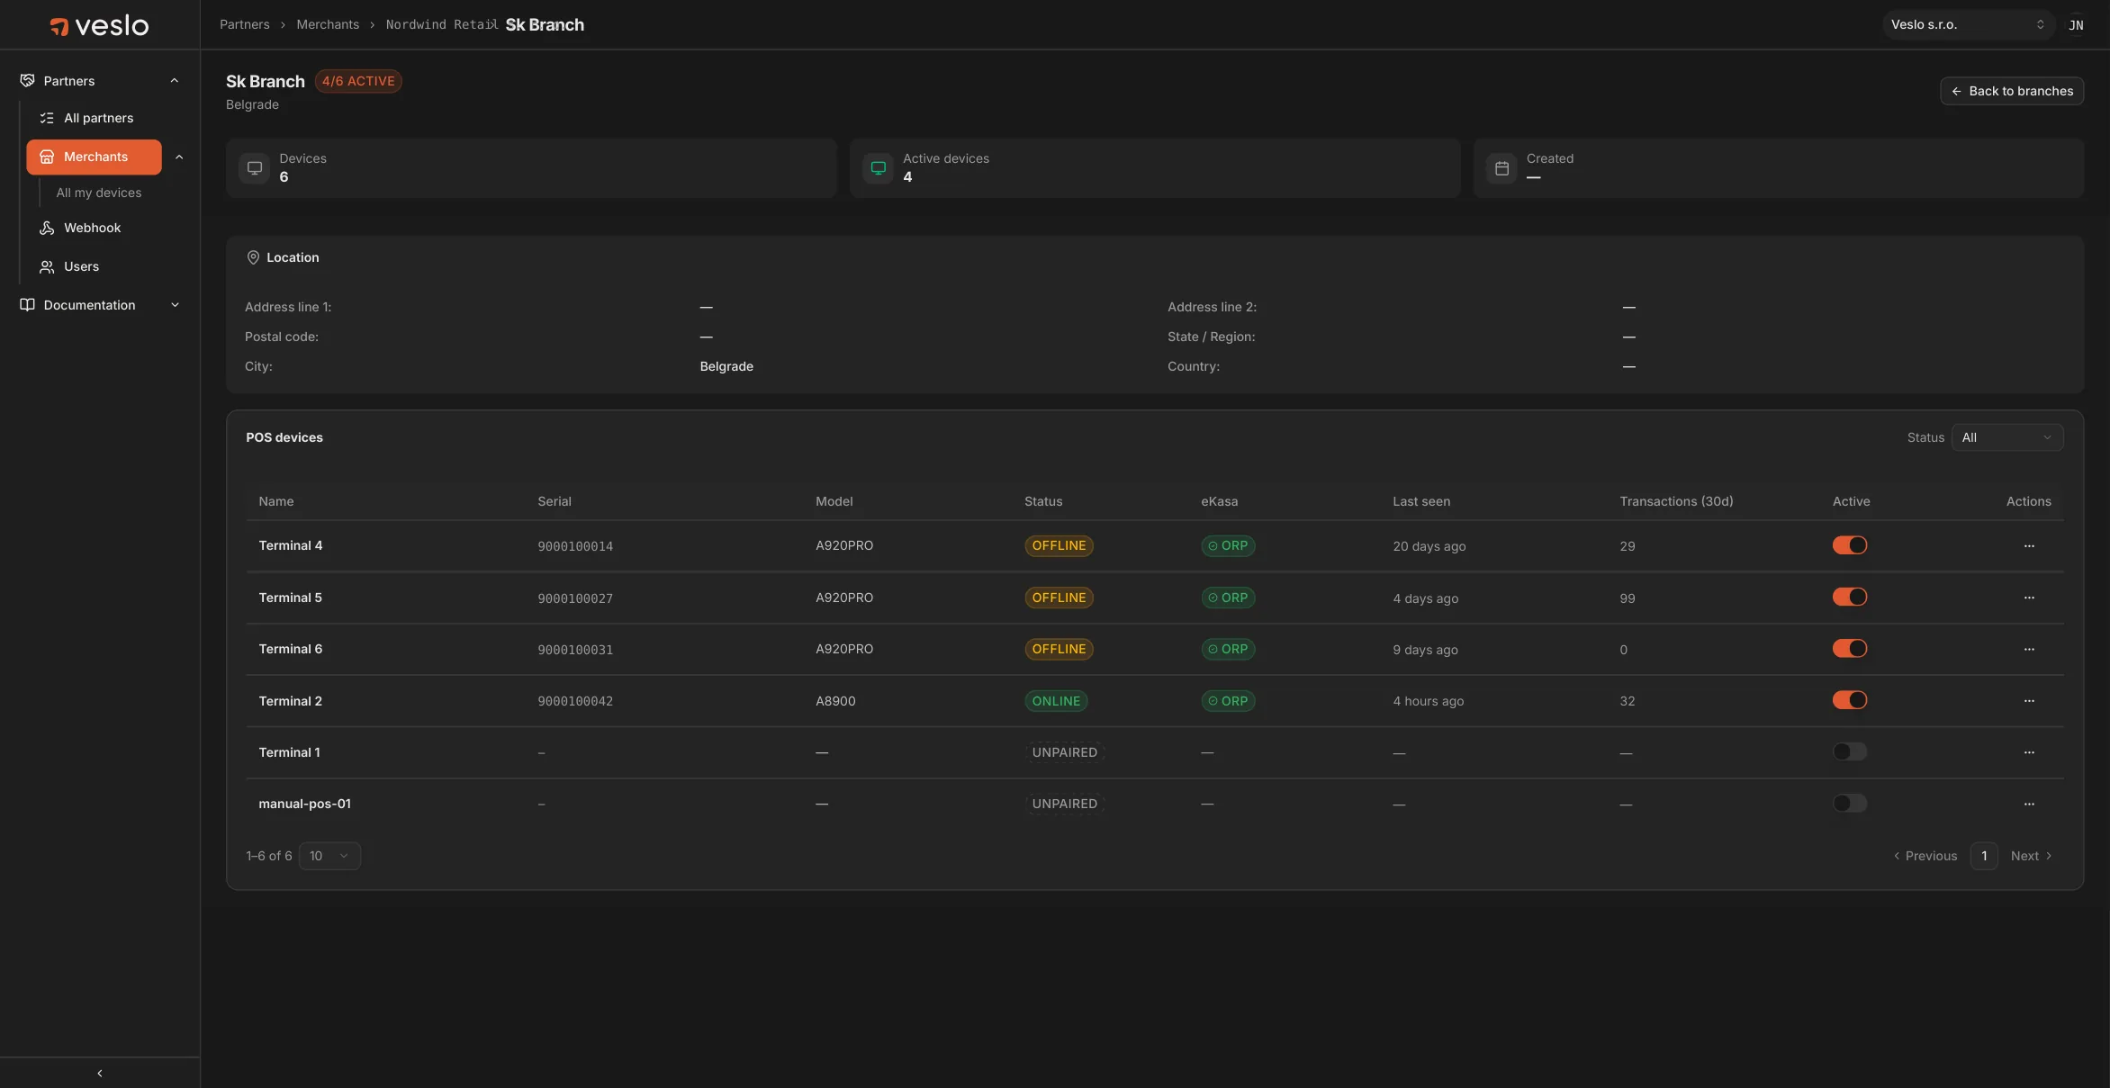Click the Partners handshake icon in sidebar
The width and height of the screenshot is (2110, 1088).
click(27, 81)
